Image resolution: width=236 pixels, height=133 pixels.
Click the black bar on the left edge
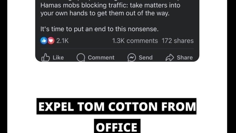[x=4, y=66]
